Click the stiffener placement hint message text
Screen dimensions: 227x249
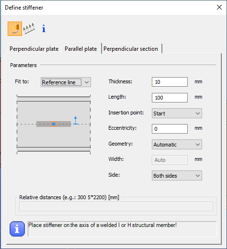tap(102, 225)
